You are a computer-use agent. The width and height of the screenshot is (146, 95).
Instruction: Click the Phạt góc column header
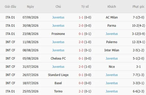139,7
